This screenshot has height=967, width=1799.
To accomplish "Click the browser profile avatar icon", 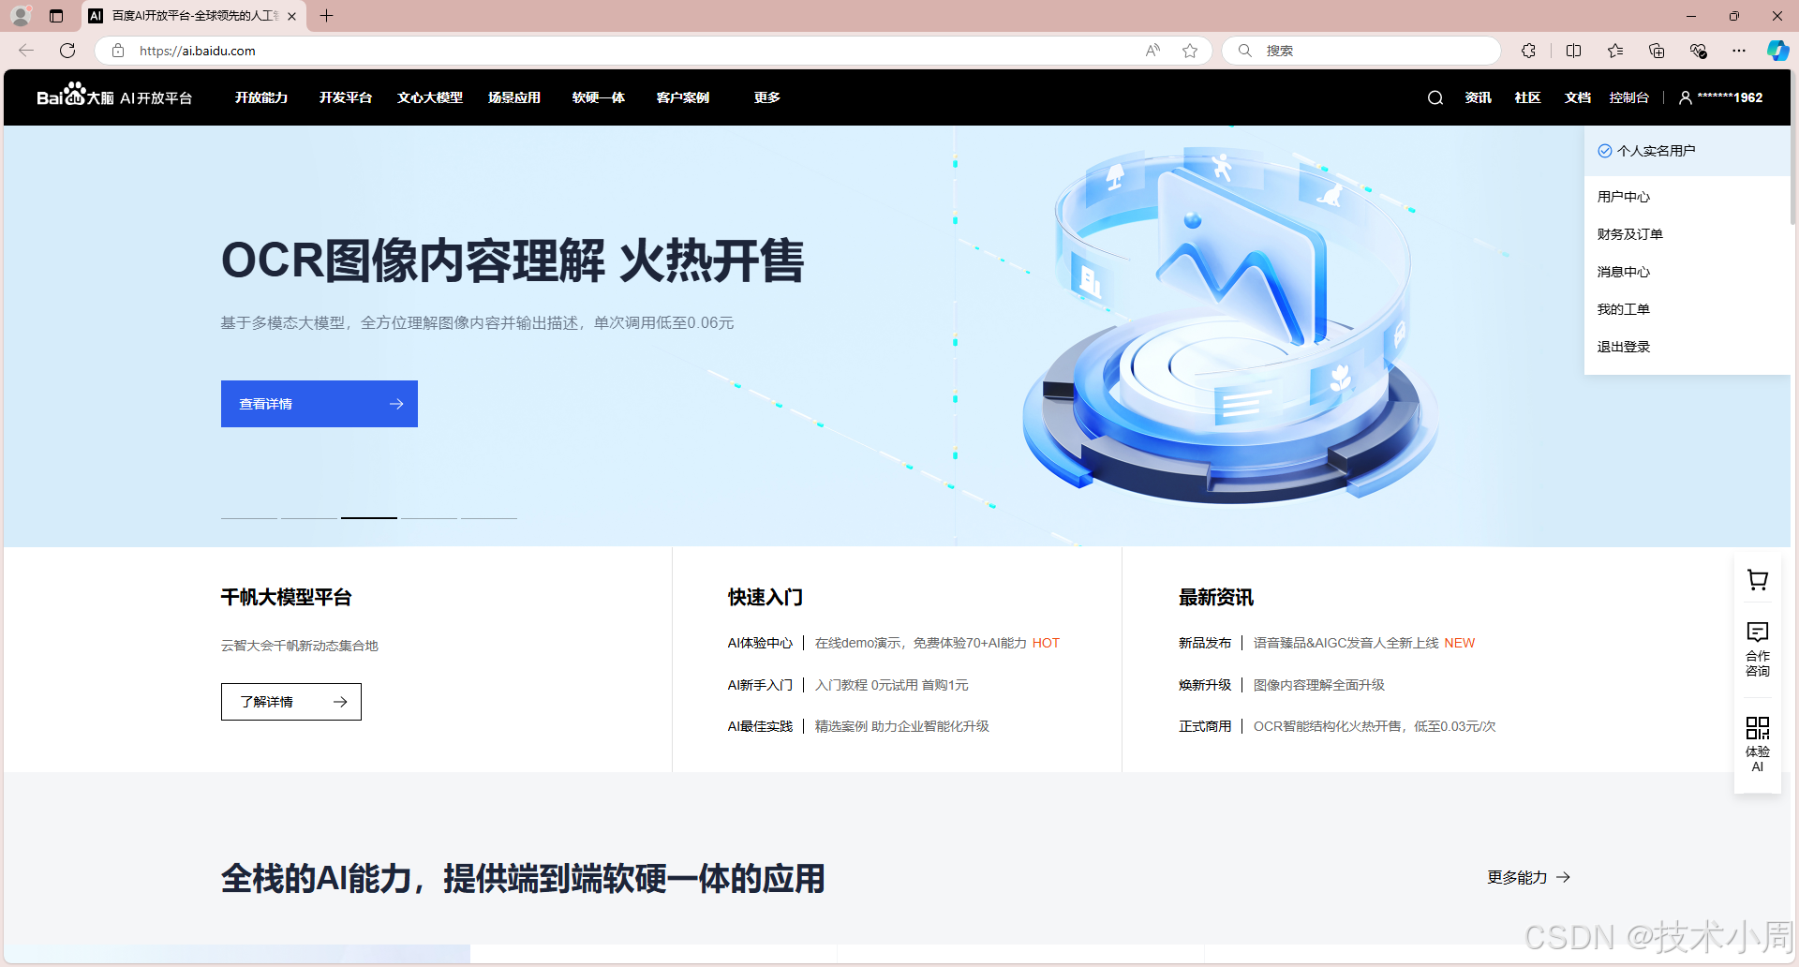I will pos(21,16).
